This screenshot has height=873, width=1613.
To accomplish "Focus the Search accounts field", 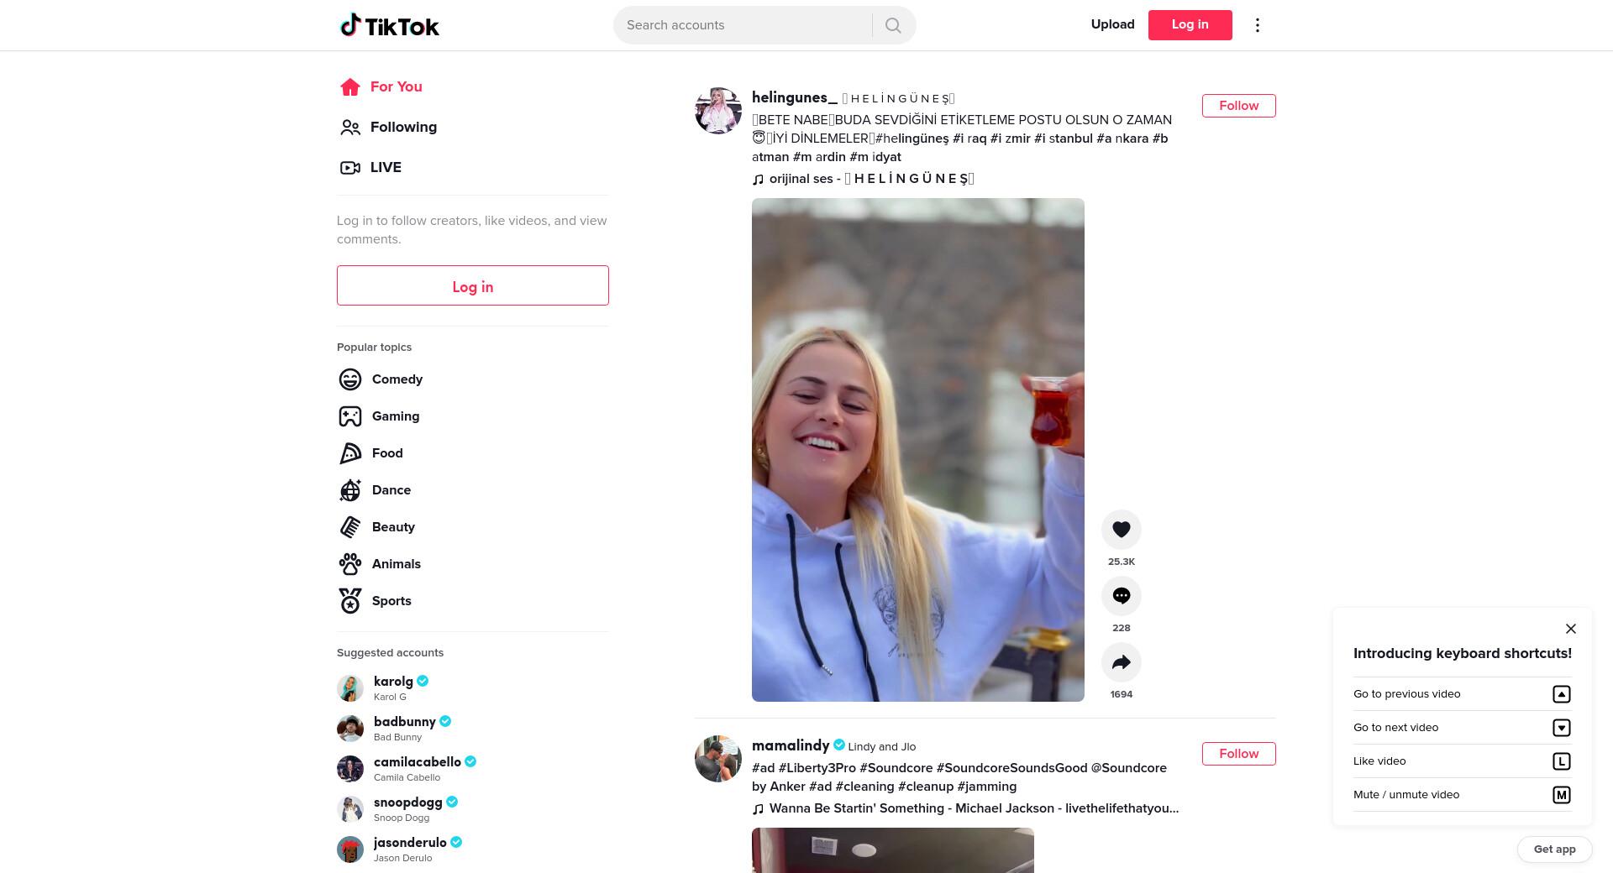I will pos(744,25).
